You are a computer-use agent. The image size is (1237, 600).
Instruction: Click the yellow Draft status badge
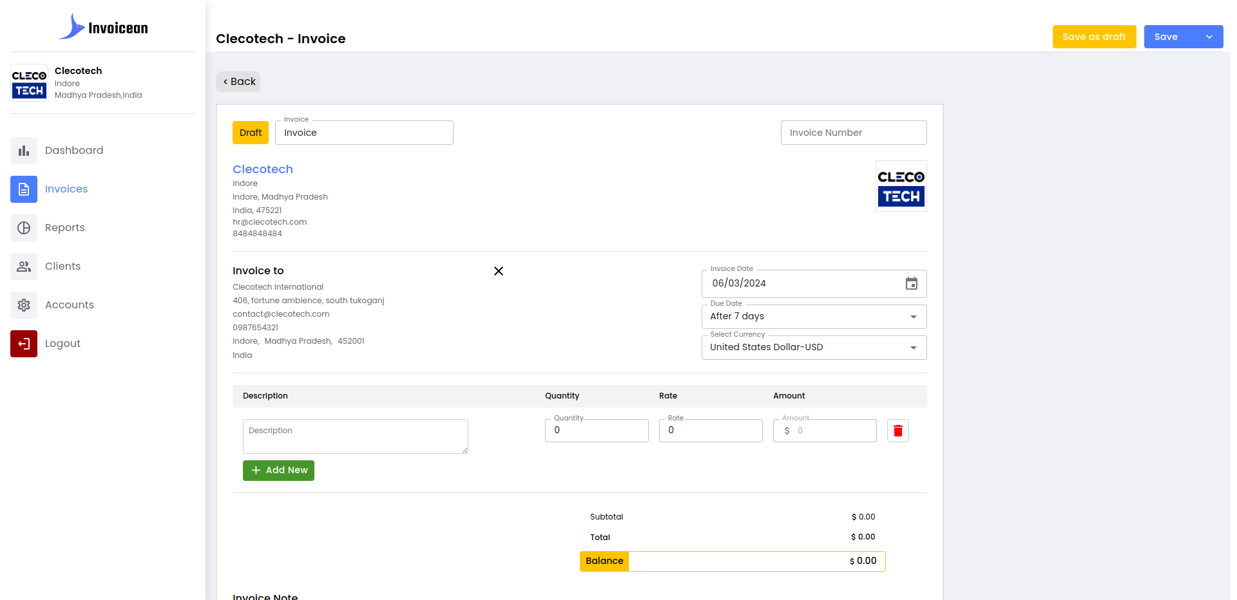point(251,133)
